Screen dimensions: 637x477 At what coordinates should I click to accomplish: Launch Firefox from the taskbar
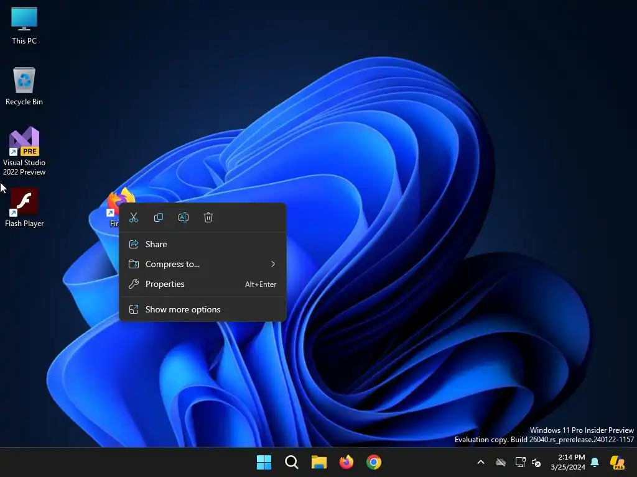346,462
